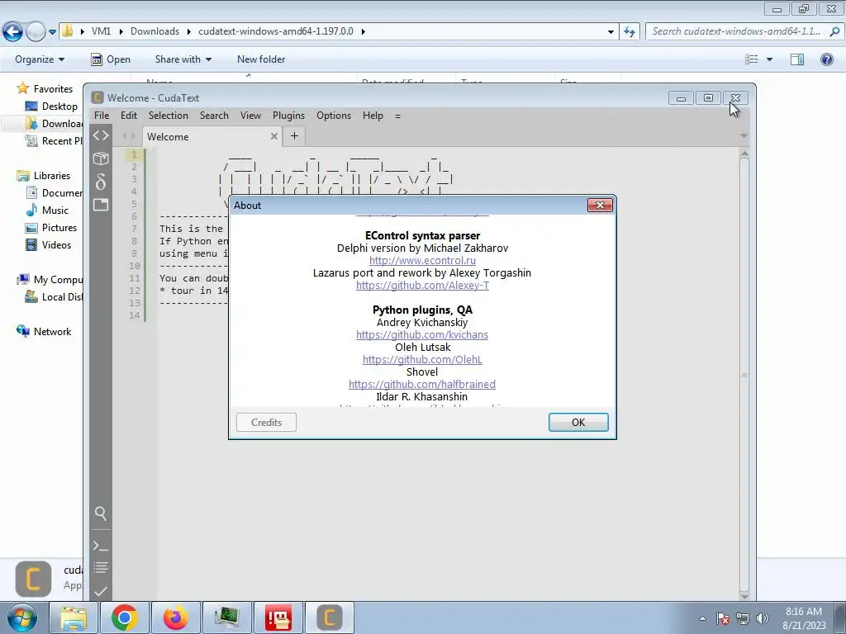Open the Organize dropdown in Explorer
846x634 pixels.
(40, 59)
